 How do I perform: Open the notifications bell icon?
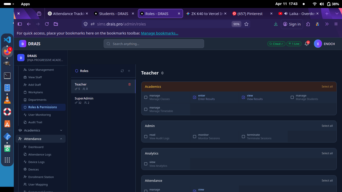tap(307, 44)
